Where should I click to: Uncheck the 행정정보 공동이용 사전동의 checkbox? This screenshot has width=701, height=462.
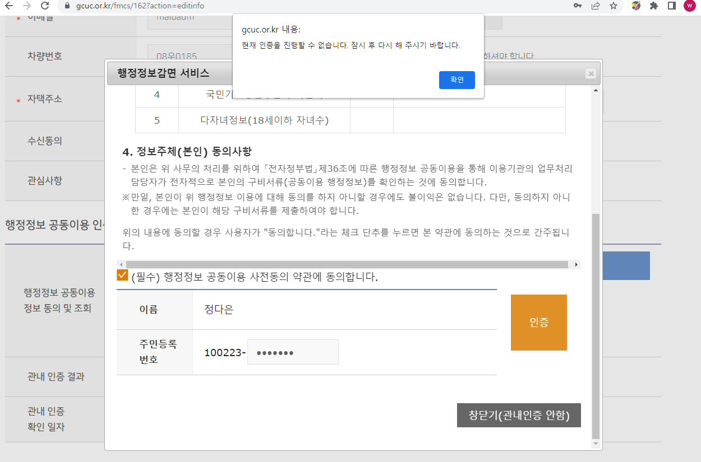click(x=122, y=276)
